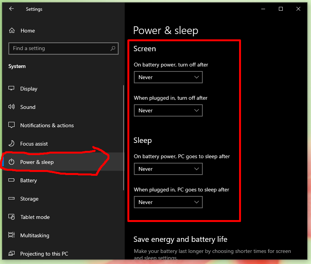Click the Focus assist moon icon
Viewport: 311px width, 264px height.
tap(11, 143)
